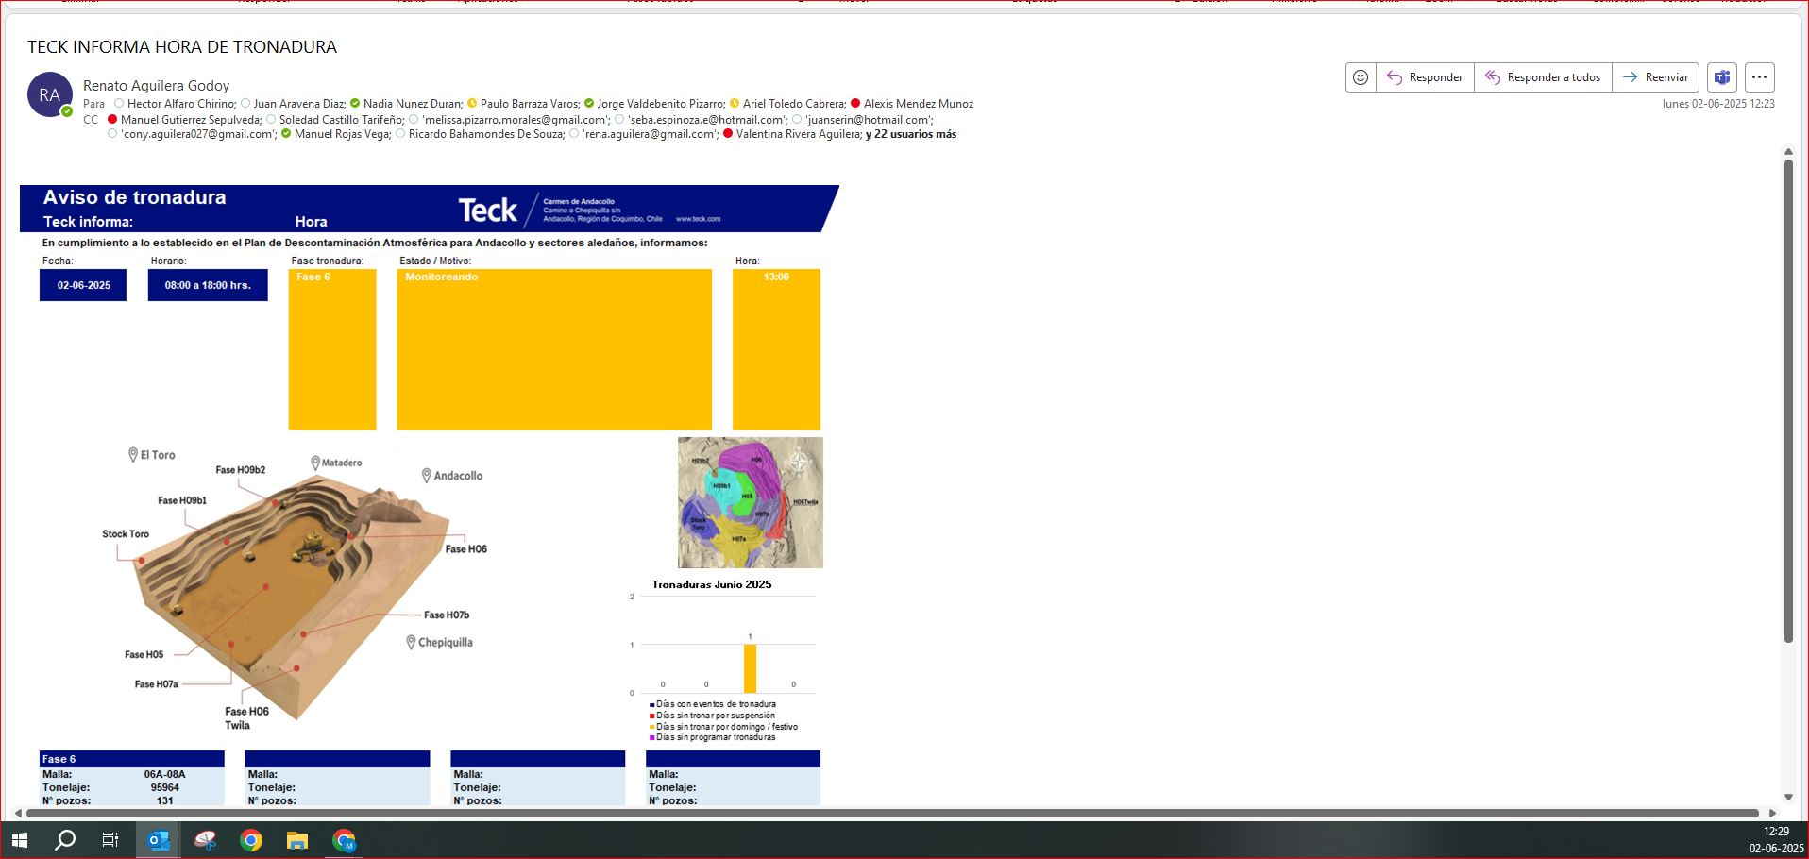
Task: Select recipient Ariel Toledo Cabrera
Action: (794, 104)
